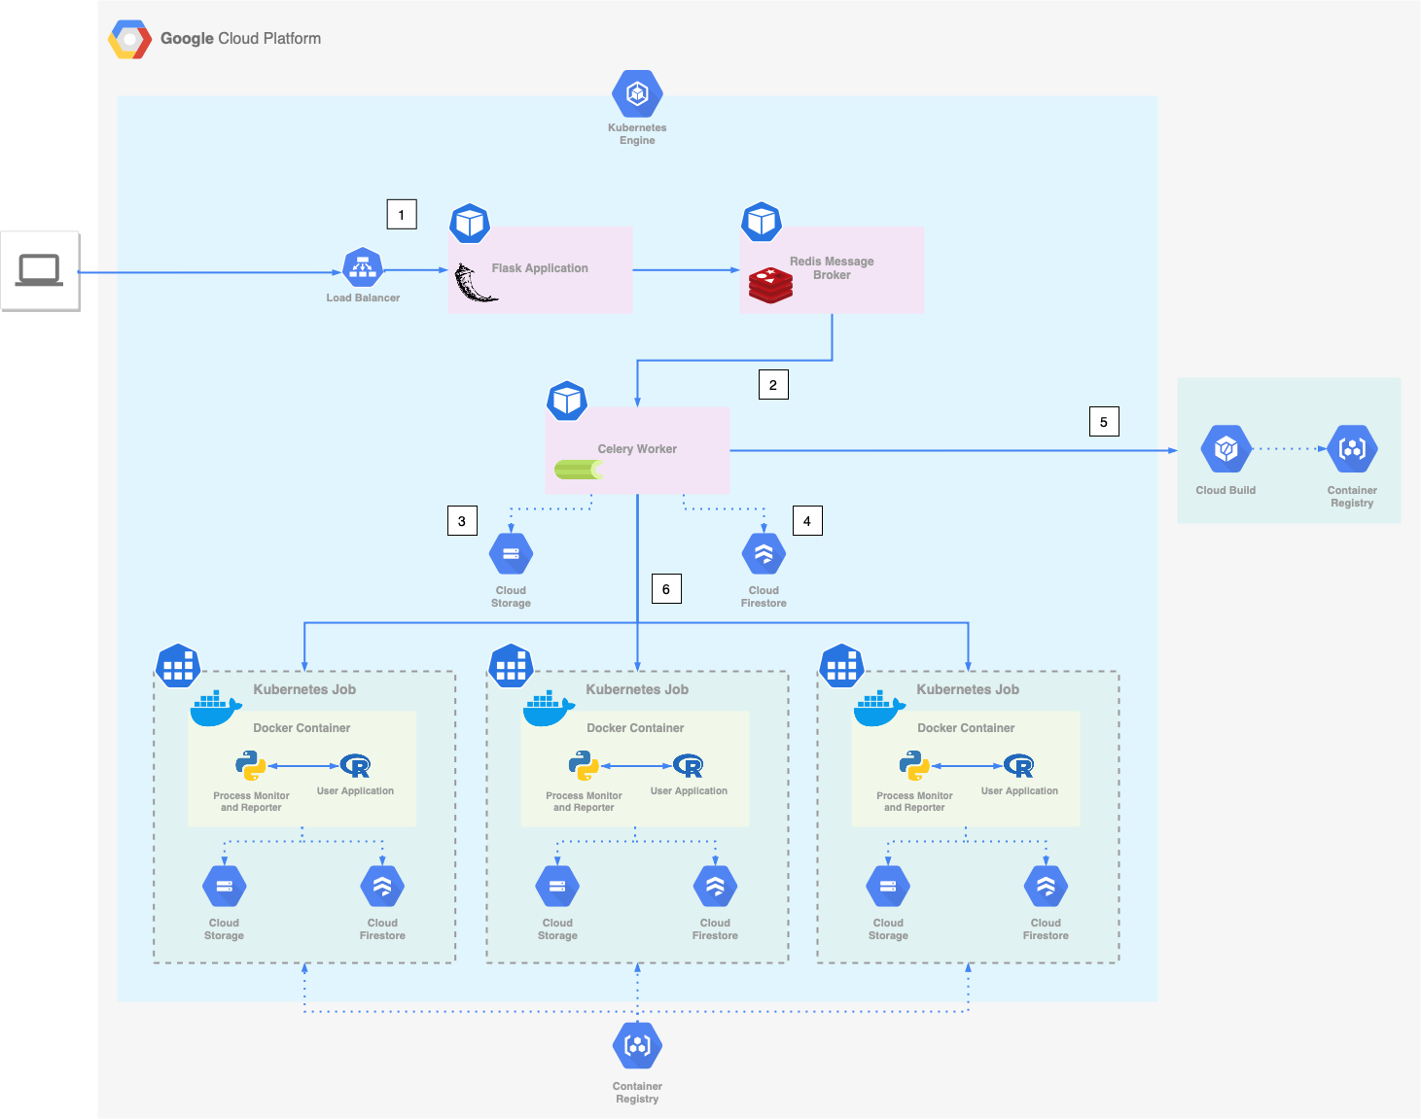The width and height of the screenshot is (1421, 1119).
Task: Click the blue pod cube above Redis Message Broker
Action: 762,223
